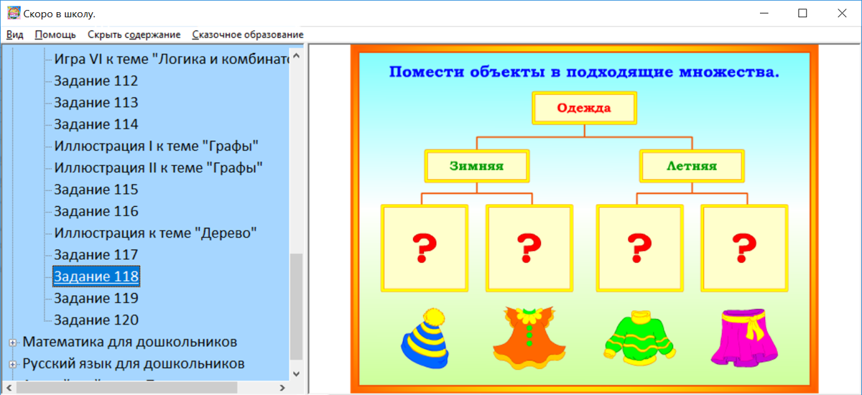Screen dimensions: 862x395
Task: Open Иллюстрация I к теме Графы
Action: pyautogui.click(x=157, y=147)
